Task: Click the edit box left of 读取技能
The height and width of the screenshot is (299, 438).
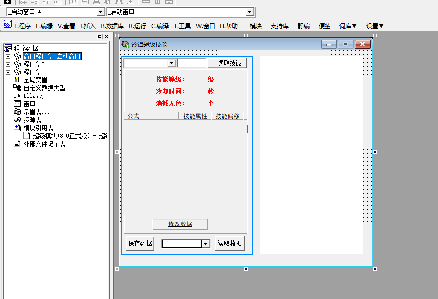Action: [x=192, y=63]
